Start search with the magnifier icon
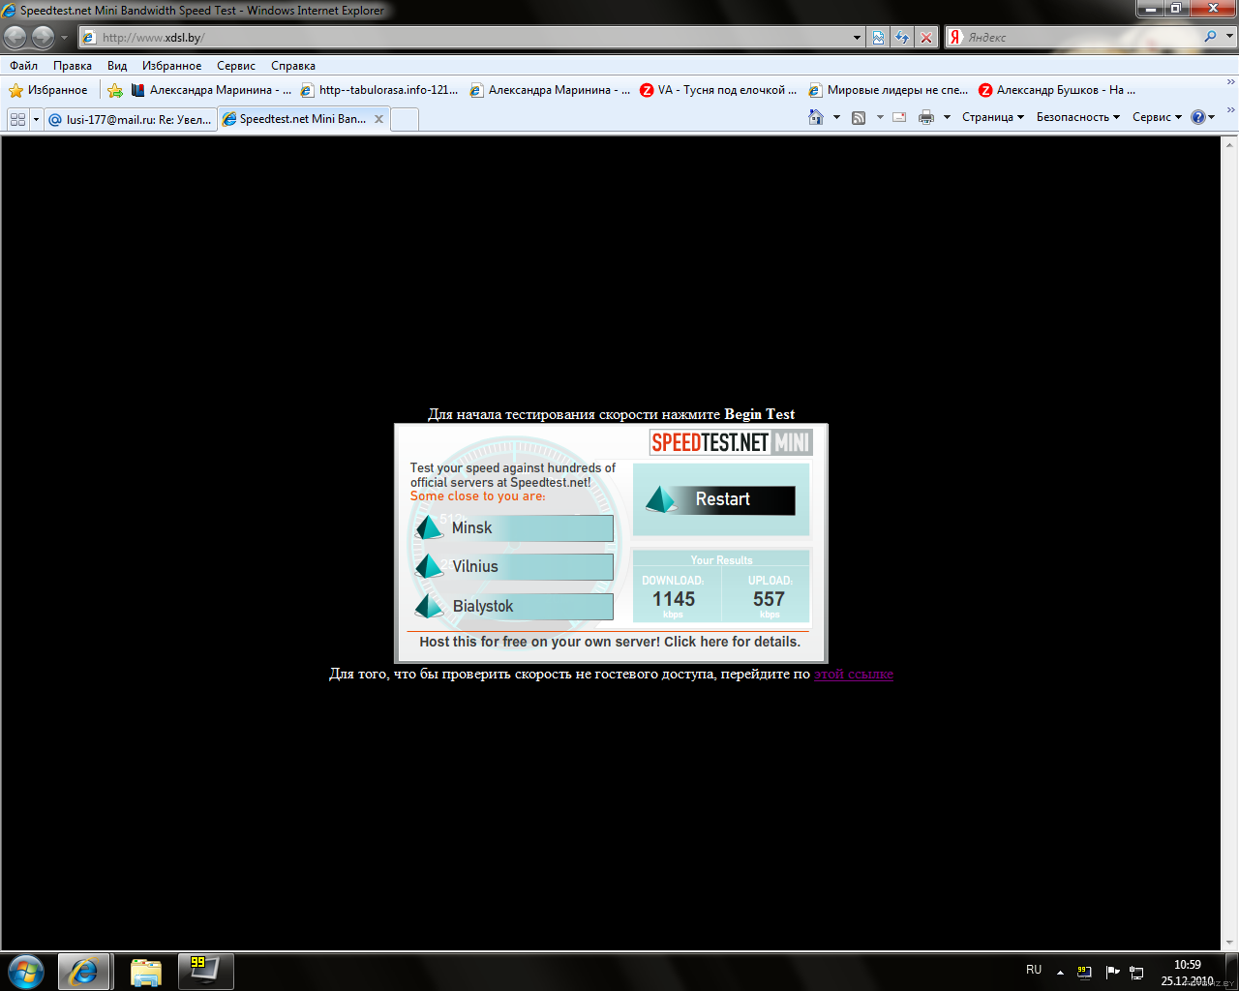 tap(1210, 37)
